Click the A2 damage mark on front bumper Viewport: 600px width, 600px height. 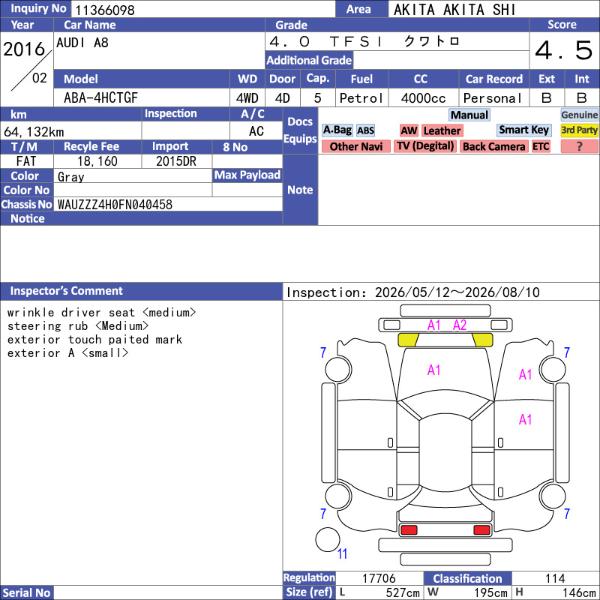(460, 325)
